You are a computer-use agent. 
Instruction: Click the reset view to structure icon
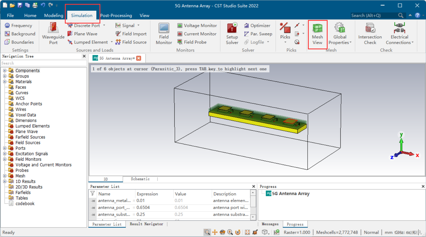[247, 232]
